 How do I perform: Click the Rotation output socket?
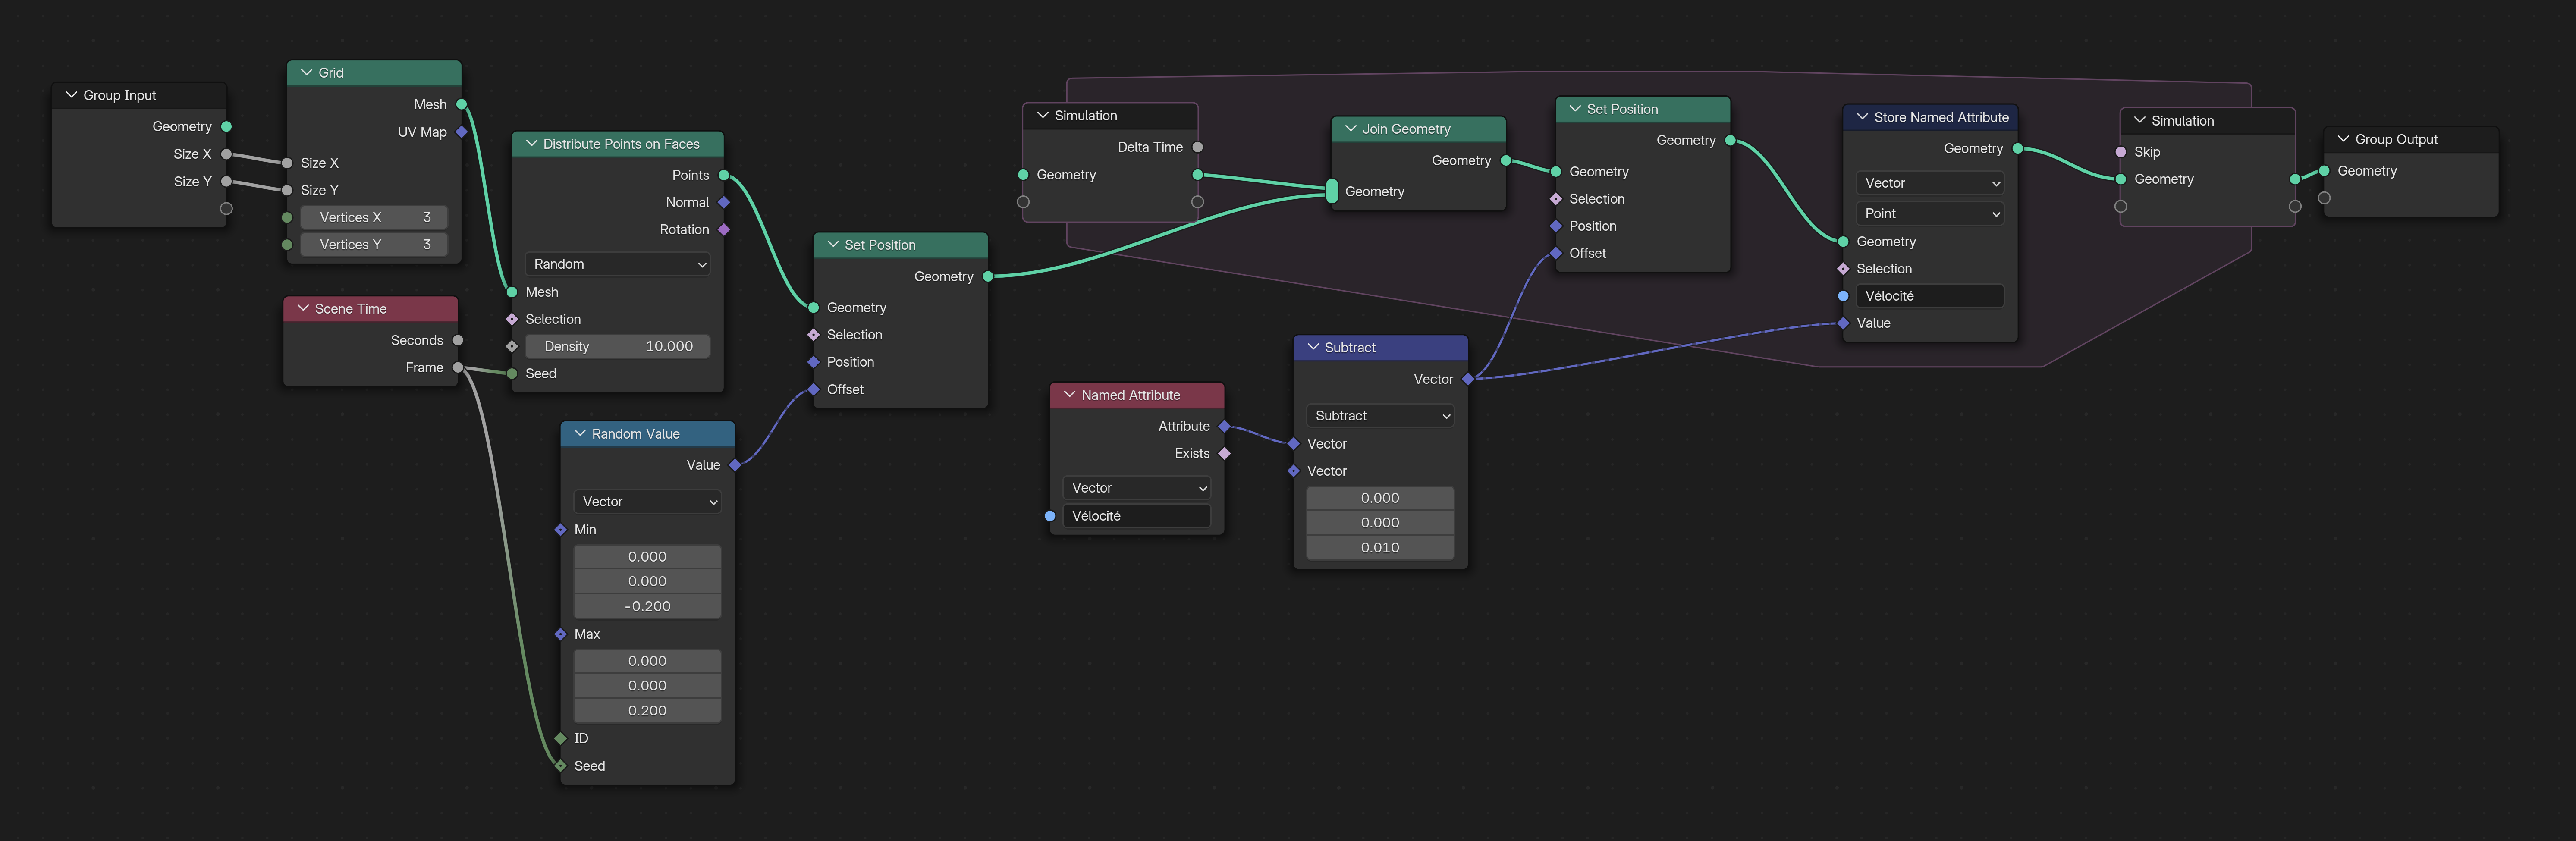pyautogui.click(x=724, y=230)
